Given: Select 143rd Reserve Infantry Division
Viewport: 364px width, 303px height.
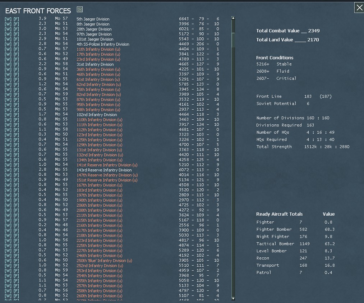Looking at the screenshot, I should click(104, 170).
